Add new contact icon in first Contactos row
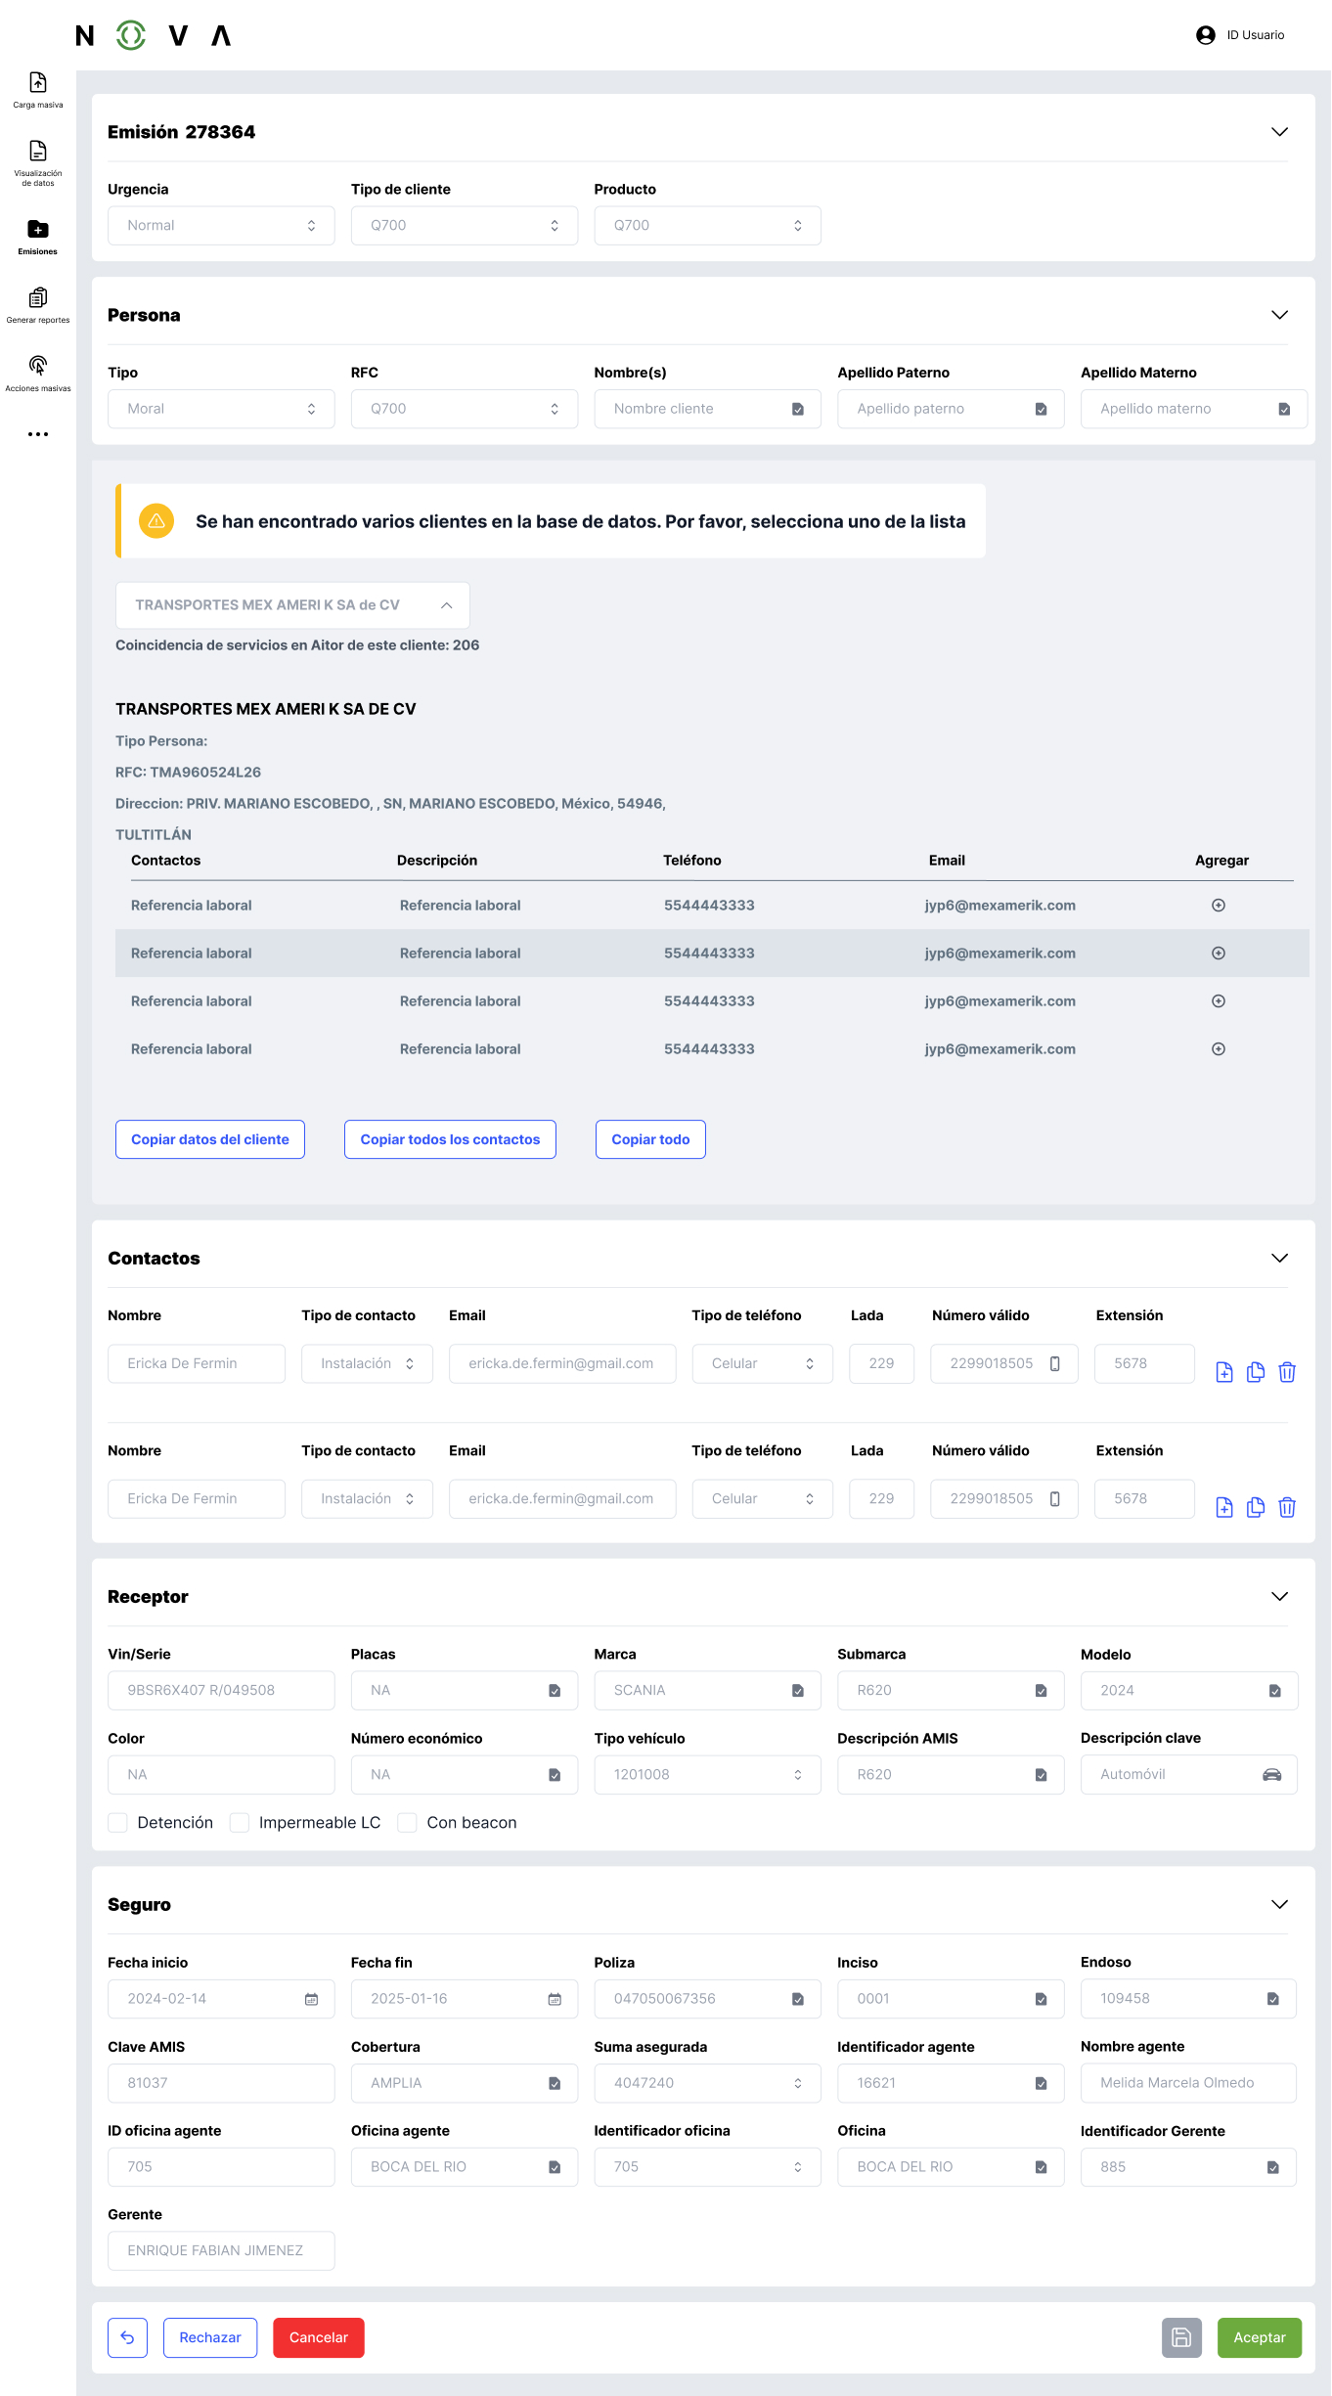1332x2396 pixels. coord(1224,1372)
